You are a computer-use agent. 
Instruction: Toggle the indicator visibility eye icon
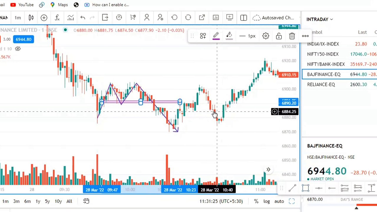click(x=18, y=49)
